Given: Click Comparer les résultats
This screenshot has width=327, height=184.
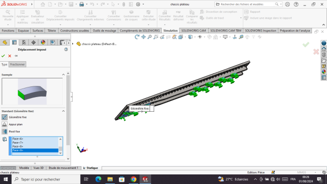Looking at the screenshot, I should click(192, 17).
